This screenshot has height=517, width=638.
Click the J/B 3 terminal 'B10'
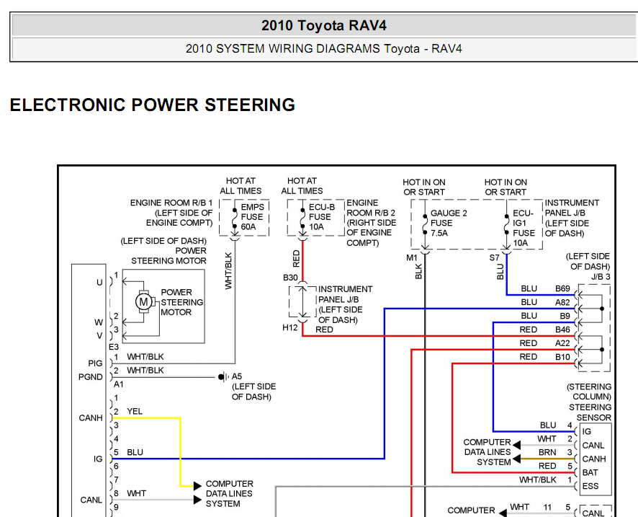pyautogui.click(x=562, y=356)
